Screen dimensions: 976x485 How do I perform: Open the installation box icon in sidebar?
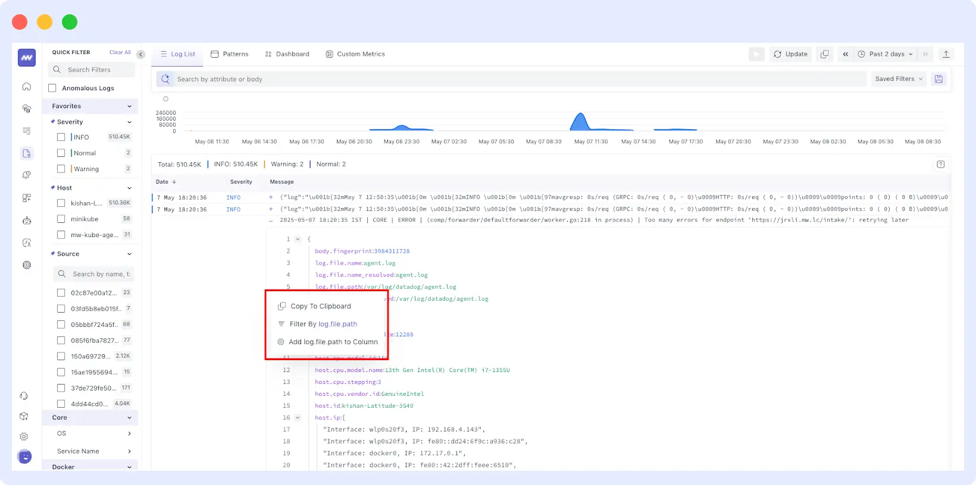coord(24,416)
